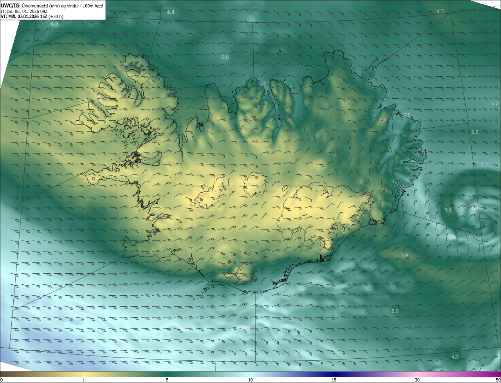Screen dimensions: 501x383
Task: Click the 3.4 value label
Action: [x=382, y=121]
